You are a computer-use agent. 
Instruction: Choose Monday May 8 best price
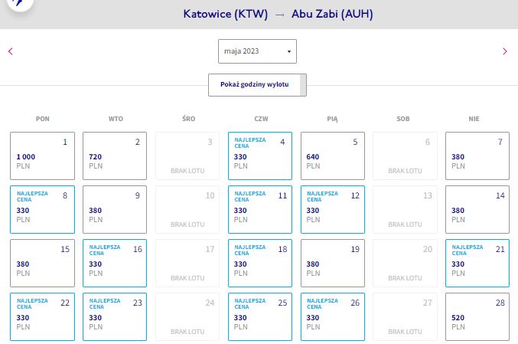[42, 209]
